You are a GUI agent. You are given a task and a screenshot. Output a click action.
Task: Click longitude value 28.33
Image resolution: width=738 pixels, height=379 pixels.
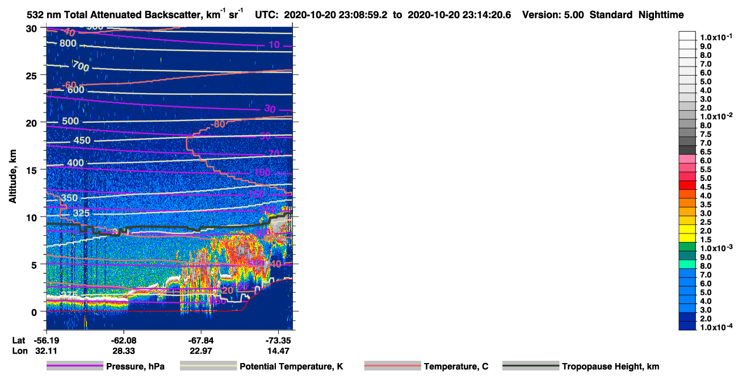click(123, 351)
